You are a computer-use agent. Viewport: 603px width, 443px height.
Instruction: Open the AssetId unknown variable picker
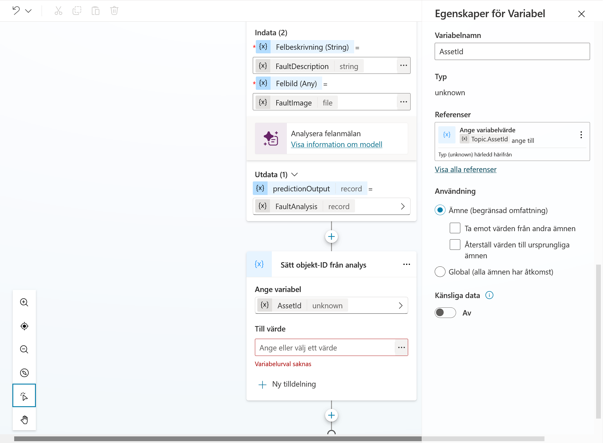click(331, 306)
